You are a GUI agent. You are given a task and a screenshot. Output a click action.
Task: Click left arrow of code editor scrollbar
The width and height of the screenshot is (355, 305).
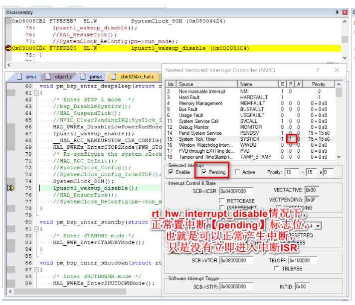point(10,292)
